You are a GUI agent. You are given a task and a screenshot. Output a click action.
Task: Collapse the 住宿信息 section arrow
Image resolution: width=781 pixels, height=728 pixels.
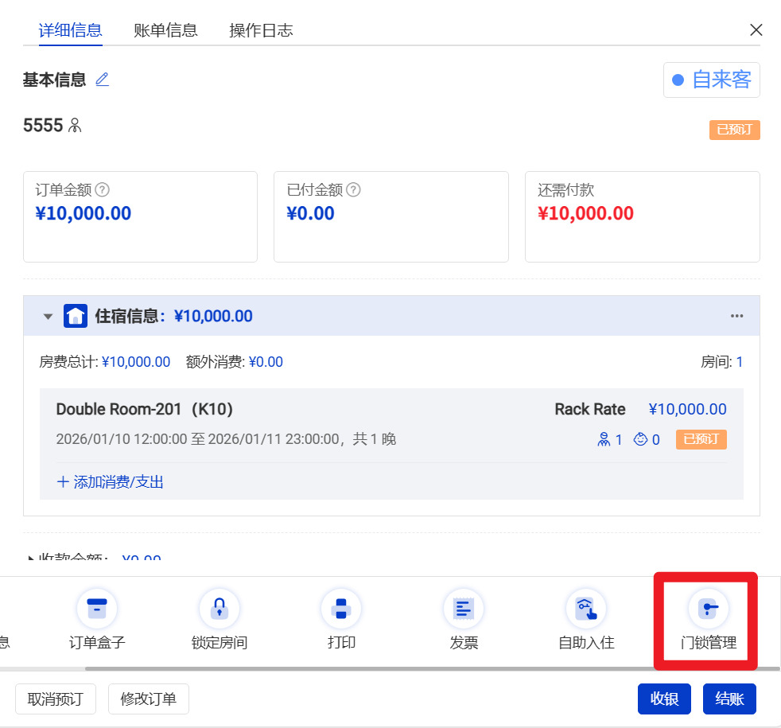coord(49,317)
